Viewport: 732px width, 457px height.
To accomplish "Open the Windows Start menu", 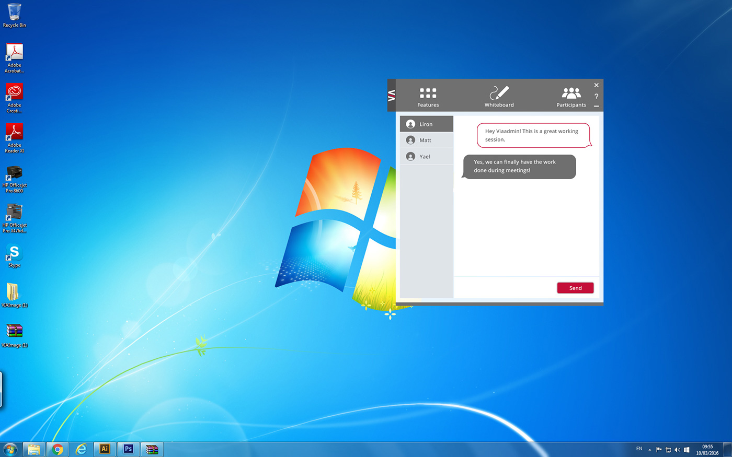I will [x=10, y=449].
